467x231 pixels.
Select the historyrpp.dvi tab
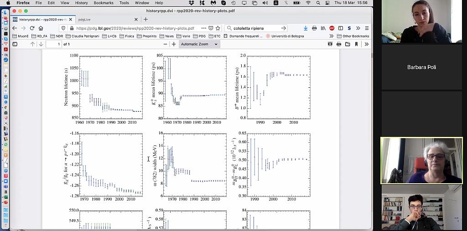tap(43, 19)
